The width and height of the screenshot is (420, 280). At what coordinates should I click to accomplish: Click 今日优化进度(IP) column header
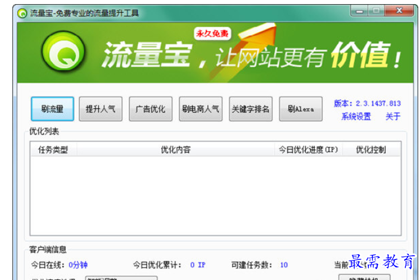[308, 150]
